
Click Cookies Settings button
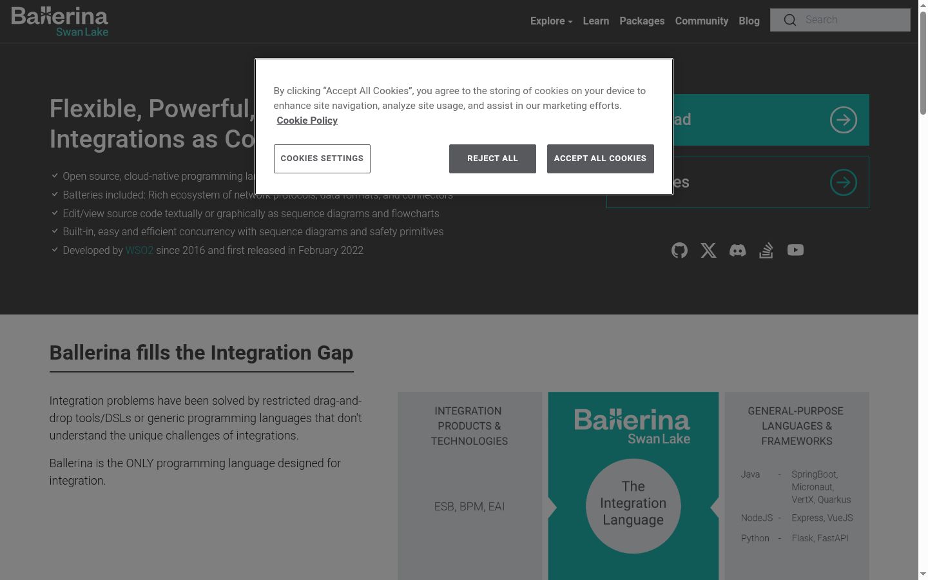[322, 159]
